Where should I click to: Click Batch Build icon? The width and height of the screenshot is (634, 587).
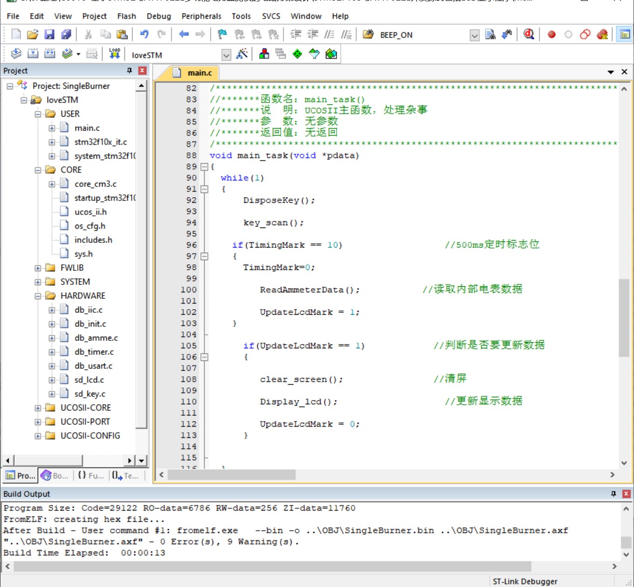tap(67, 54)
